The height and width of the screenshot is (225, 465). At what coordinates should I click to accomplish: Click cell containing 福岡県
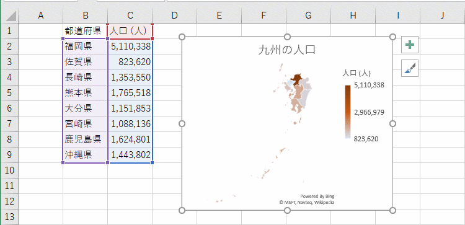[x=86, y=46]
